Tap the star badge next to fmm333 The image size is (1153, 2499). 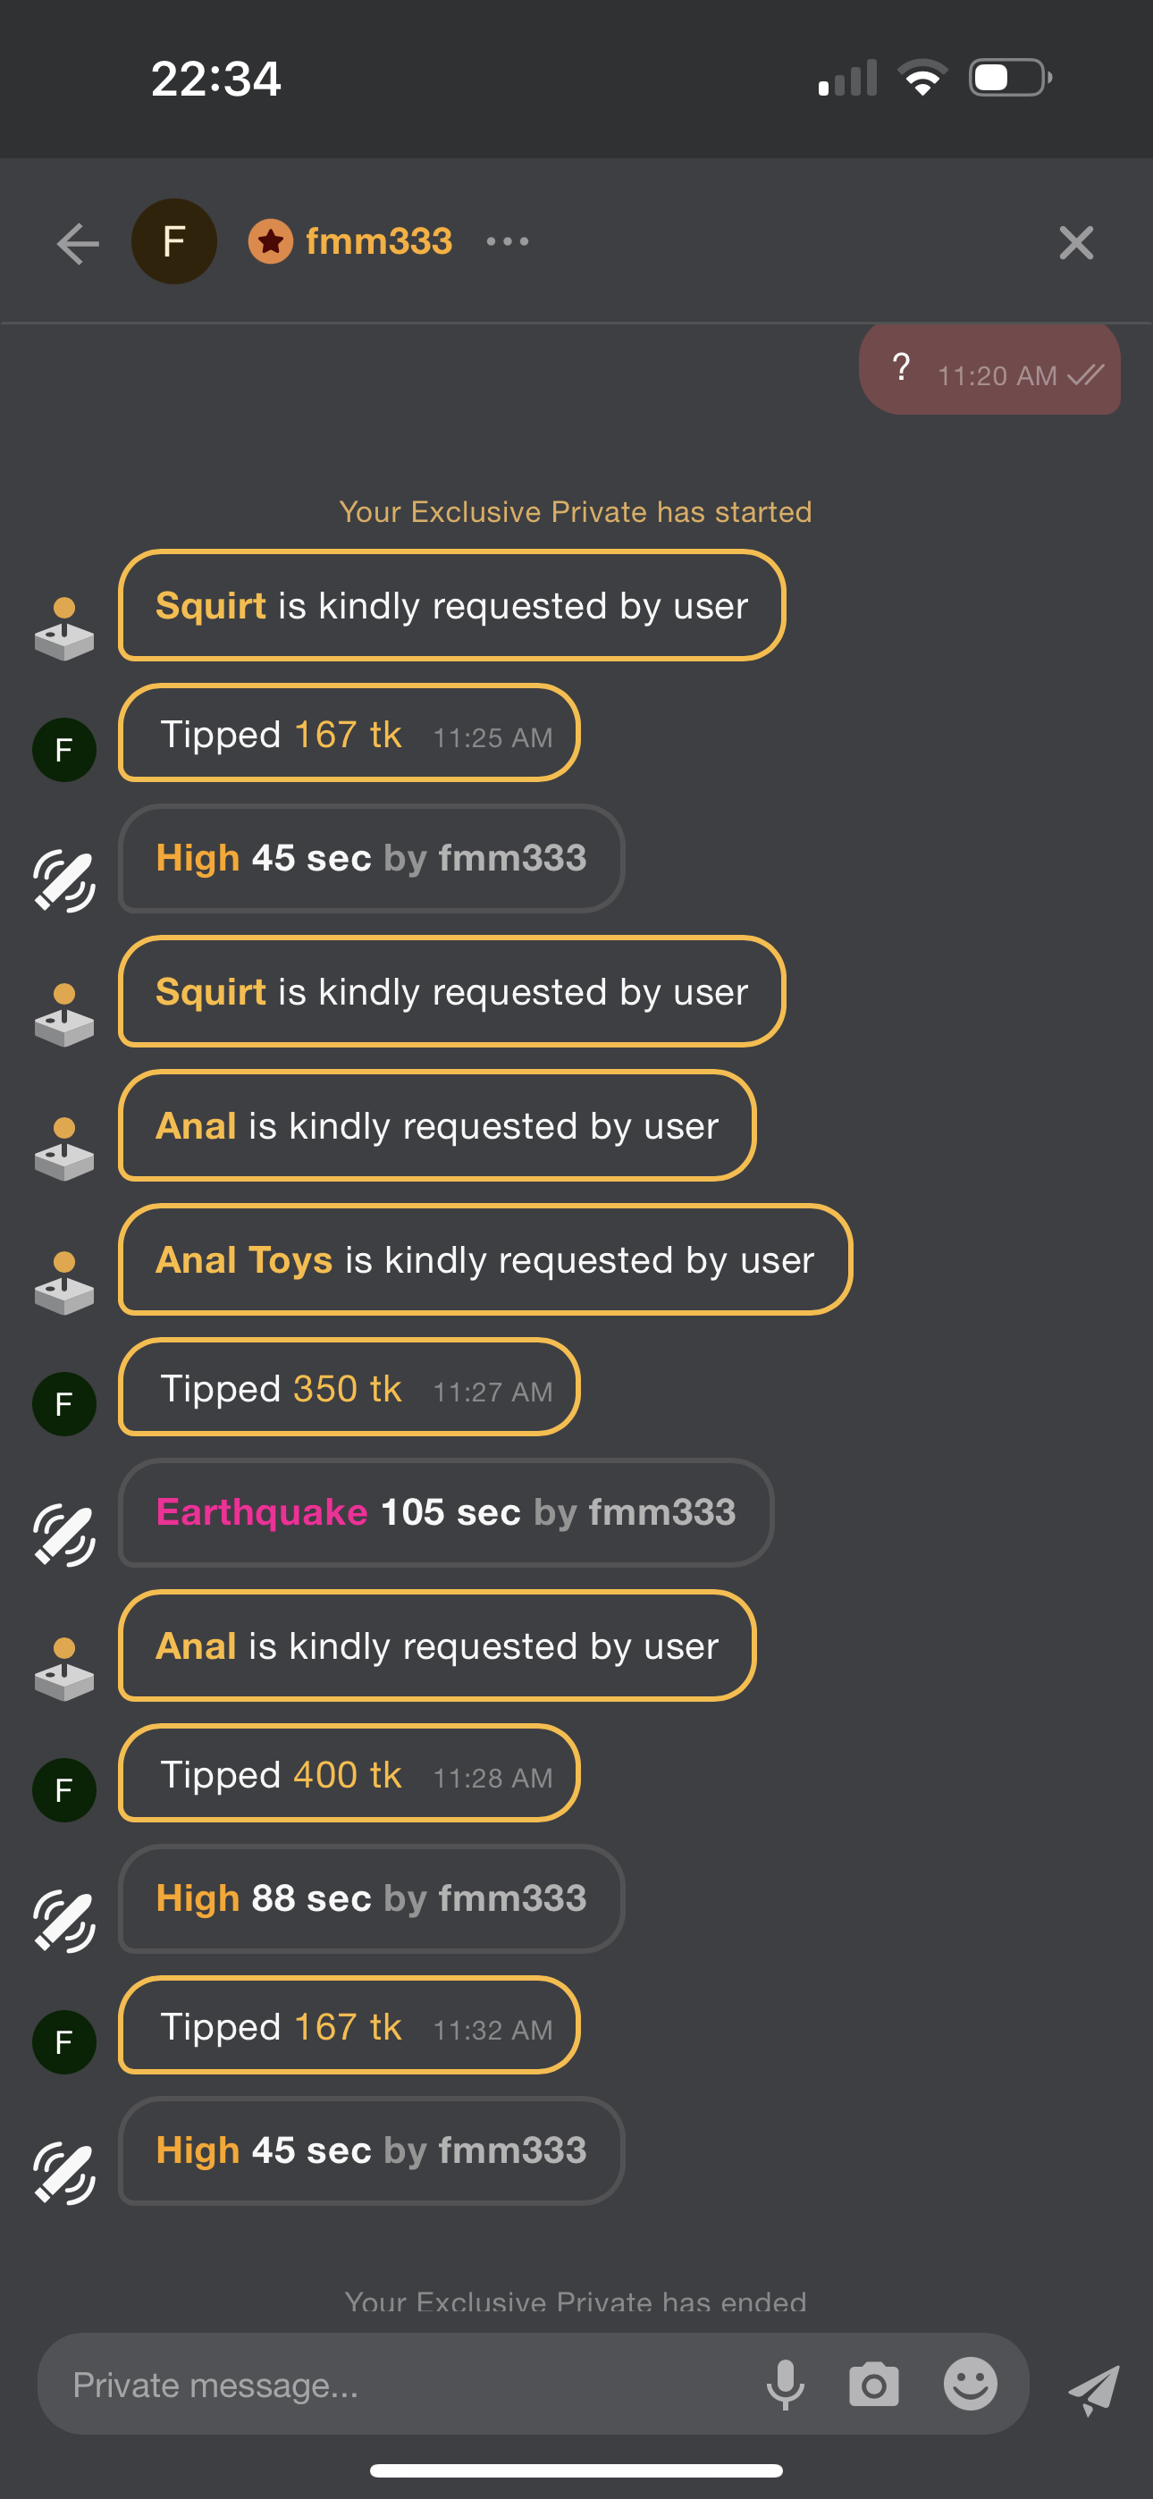coord(271,241)
